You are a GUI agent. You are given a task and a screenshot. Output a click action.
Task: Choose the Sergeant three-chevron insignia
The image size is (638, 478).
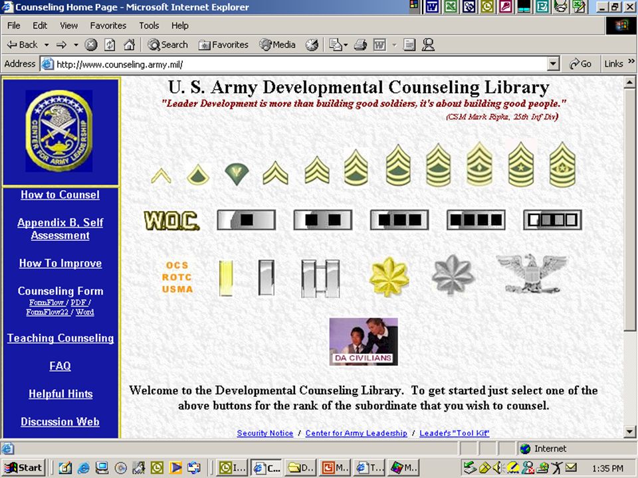(317, 170)
